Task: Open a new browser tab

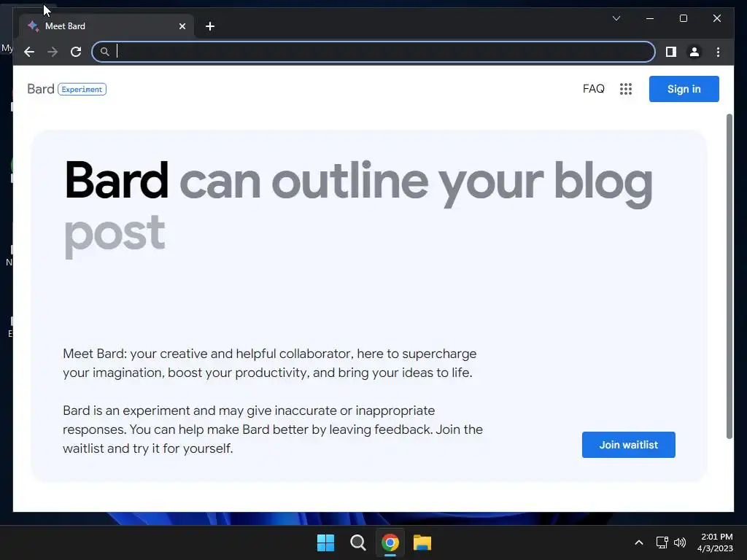Action: coord(209,26)
